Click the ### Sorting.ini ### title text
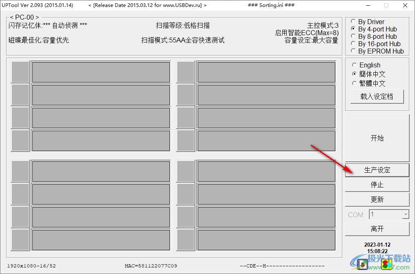415x274 pixels. coord(271,5)
